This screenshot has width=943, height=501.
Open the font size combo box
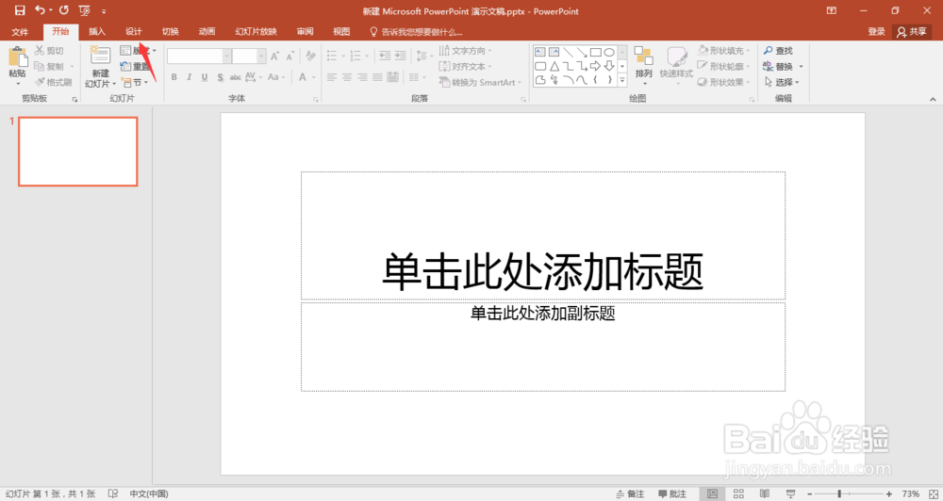coord(249,57)
